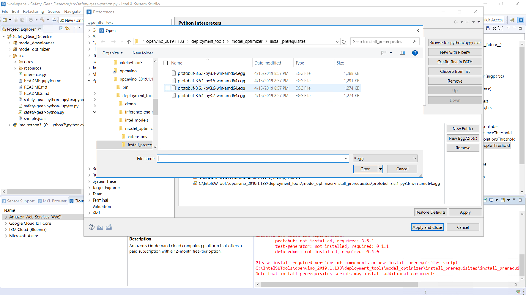Expand the model_downloader folder
526x295 pixels.
point(10,43)
